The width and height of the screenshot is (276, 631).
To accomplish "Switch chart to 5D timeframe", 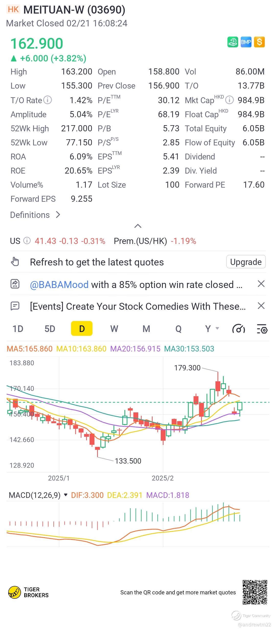I will coord(50,329).
